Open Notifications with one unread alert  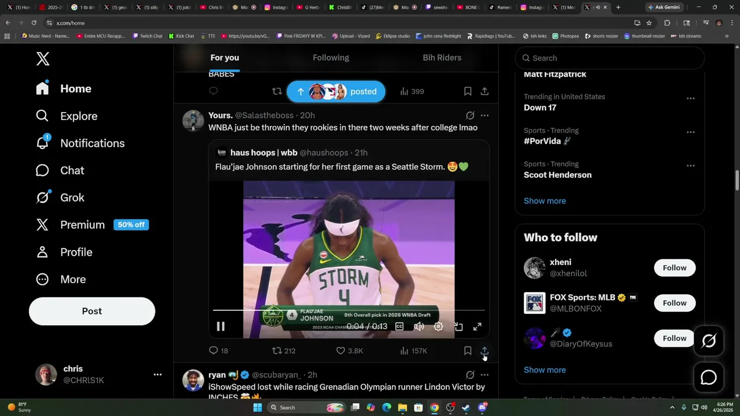[x=80, y=143]
